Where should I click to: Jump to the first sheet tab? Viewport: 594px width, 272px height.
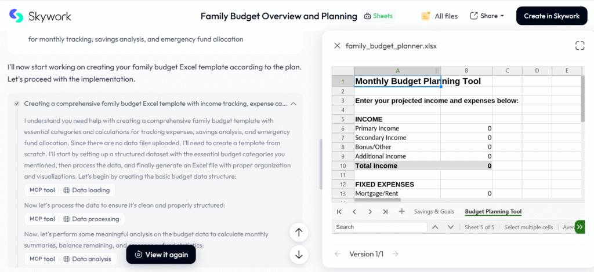pos(338,212)
